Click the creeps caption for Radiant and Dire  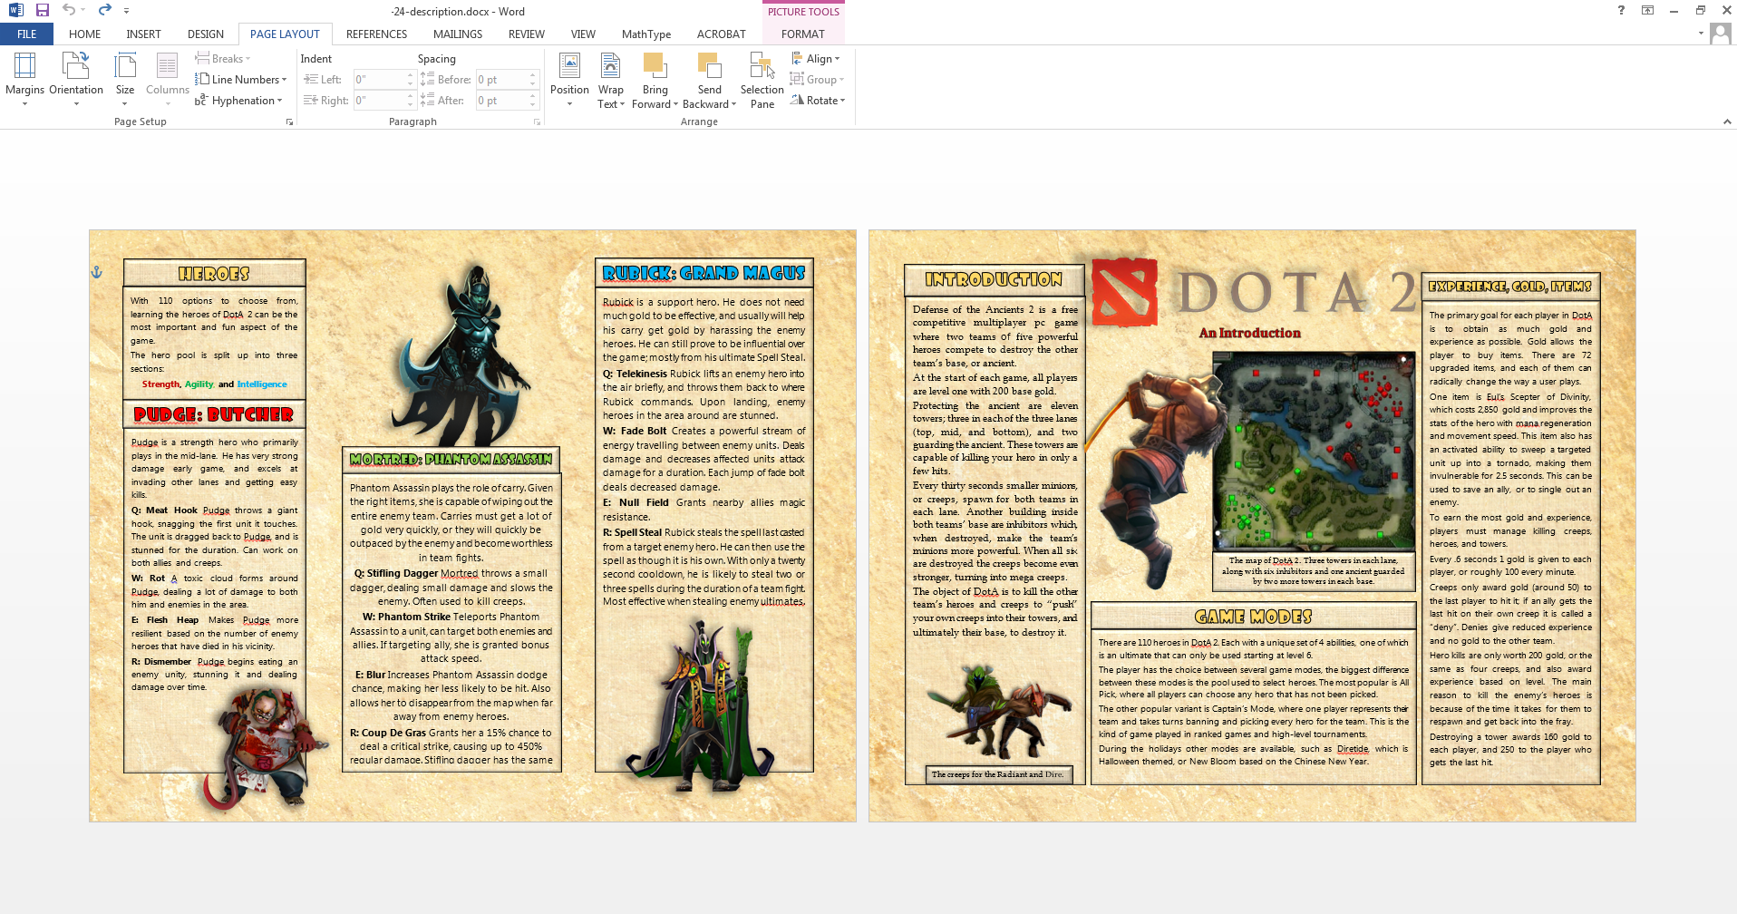pyautogui.click(x=997, y=774)
